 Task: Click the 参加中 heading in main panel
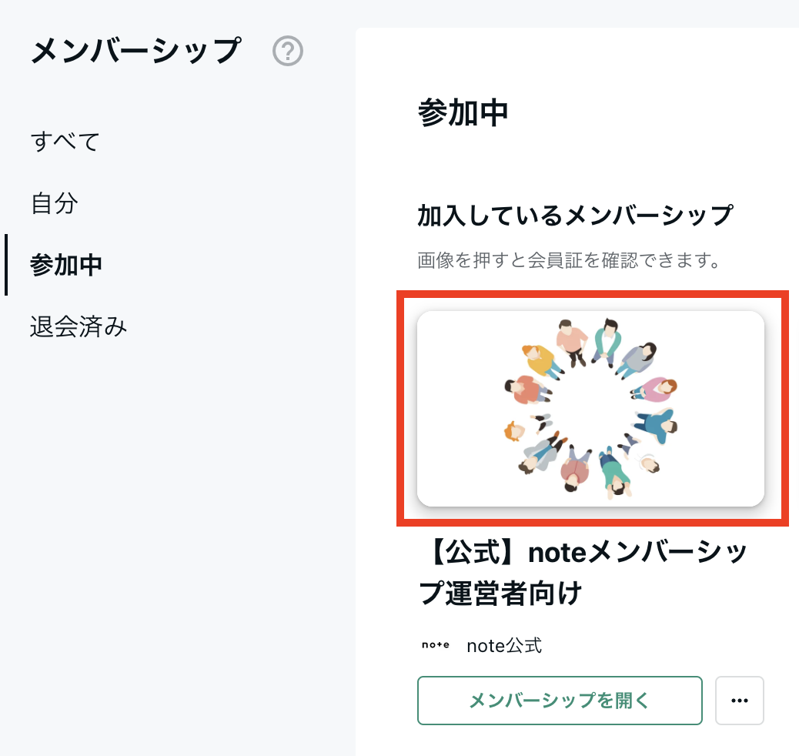pos(463,112)
